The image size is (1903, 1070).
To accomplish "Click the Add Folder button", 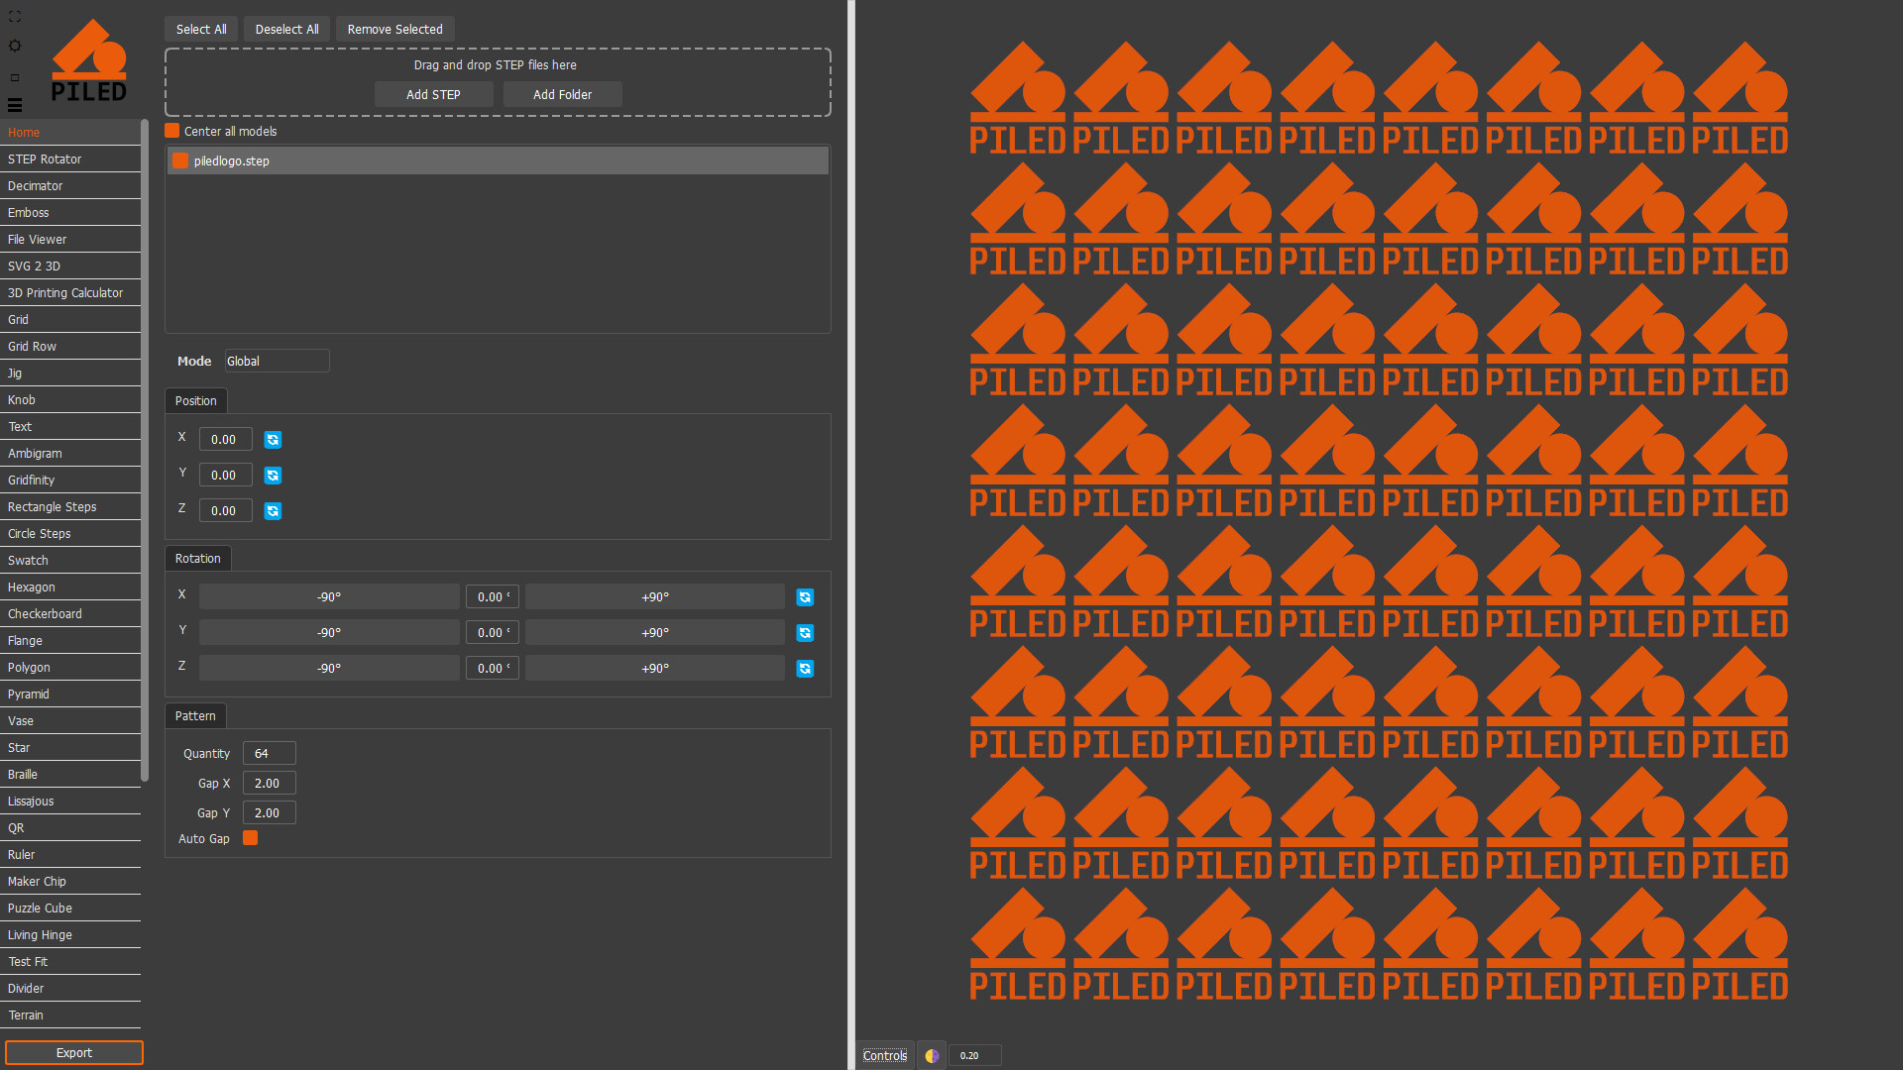I will click(x=562, y=94).
